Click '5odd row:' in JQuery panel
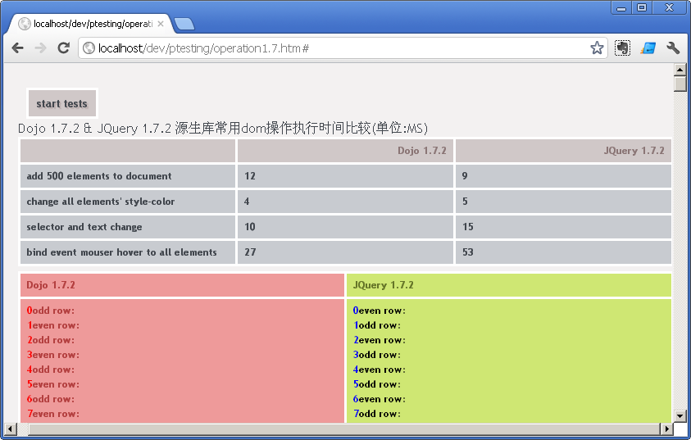This screenshot has height=440, width=691. point(377,384)
